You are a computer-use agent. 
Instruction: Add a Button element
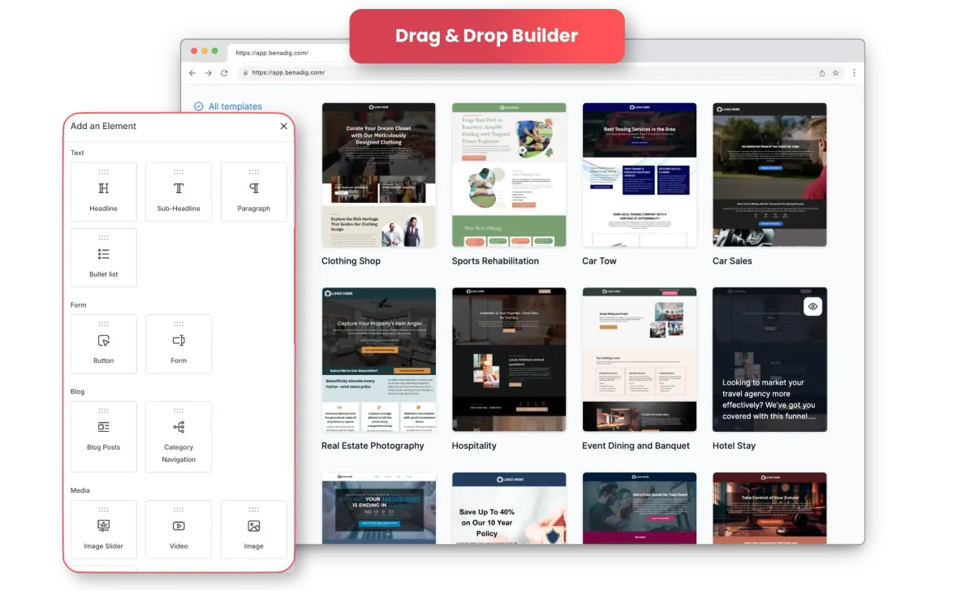click(104, 344)
